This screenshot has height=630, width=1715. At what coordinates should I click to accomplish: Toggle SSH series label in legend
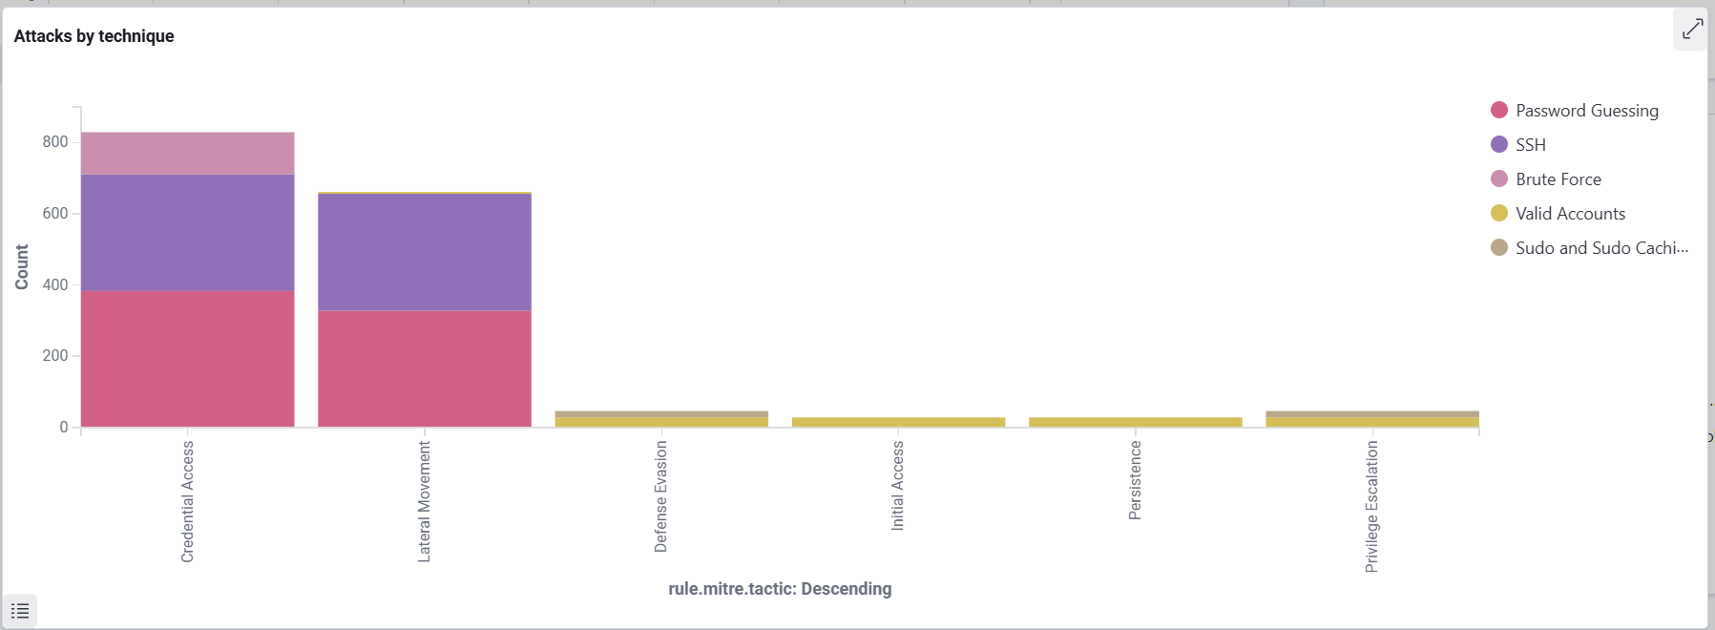[1531, 145]
